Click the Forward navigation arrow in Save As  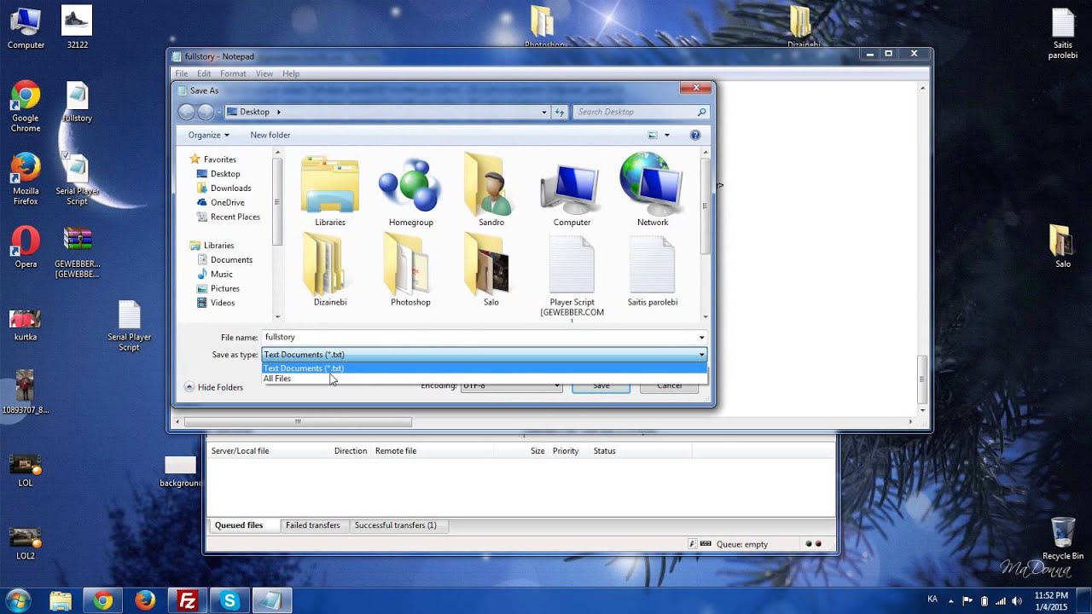point(206,112)
